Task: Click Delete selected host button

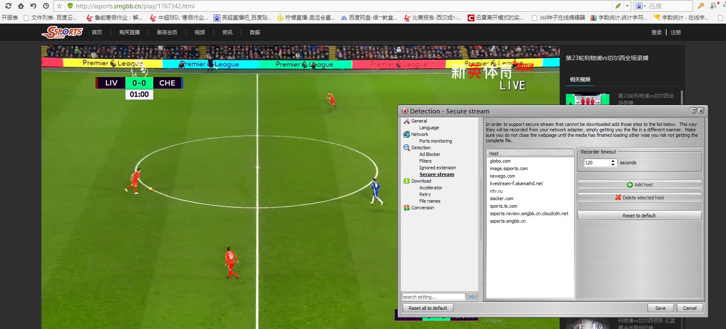Action: tap(639, 198)
